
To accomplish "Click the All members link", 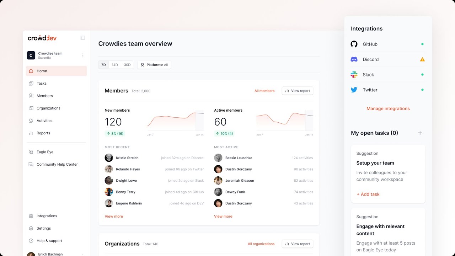I will [264, 91].
